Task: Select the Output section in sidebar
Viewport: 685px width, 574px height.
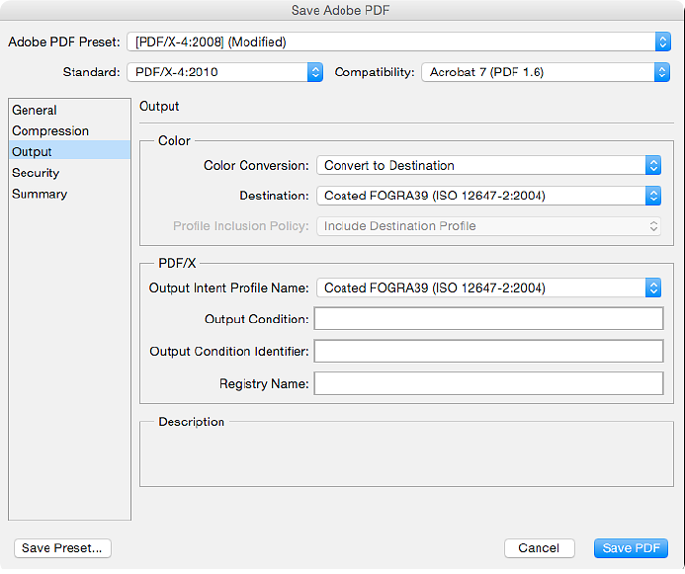Action: tap(33, 151)
